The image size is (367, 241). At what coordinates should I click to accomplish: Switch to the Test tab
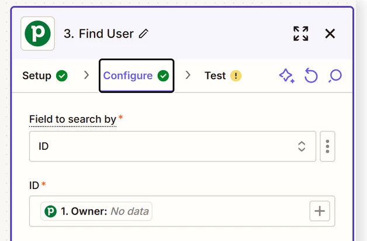point(223,75)
